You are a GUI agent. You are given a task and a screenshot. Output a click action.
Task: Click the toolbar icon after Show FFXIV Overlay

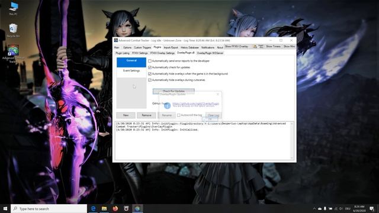[255, 46]
